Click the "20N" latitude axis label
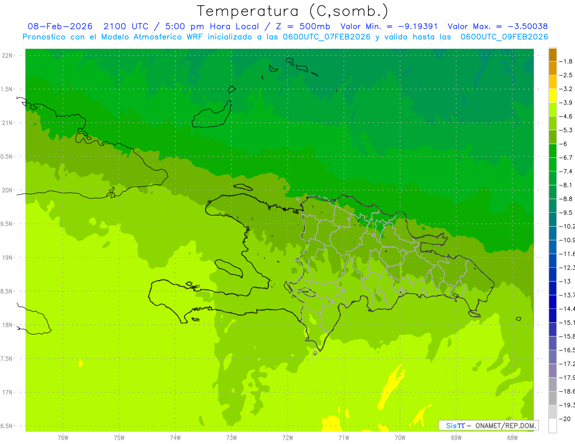 coord(8,190)
